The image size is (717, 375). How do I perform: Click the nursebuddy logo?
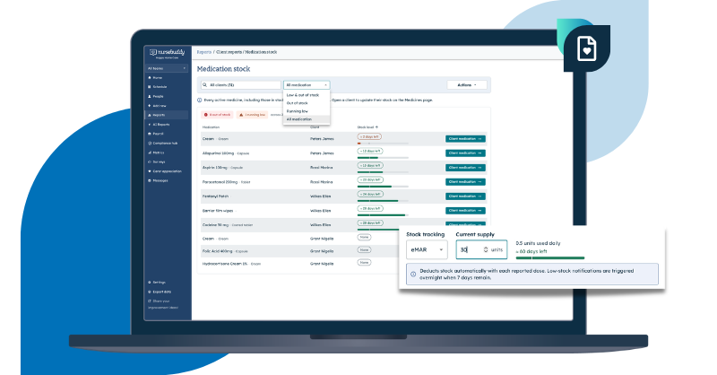coord(167,53)
